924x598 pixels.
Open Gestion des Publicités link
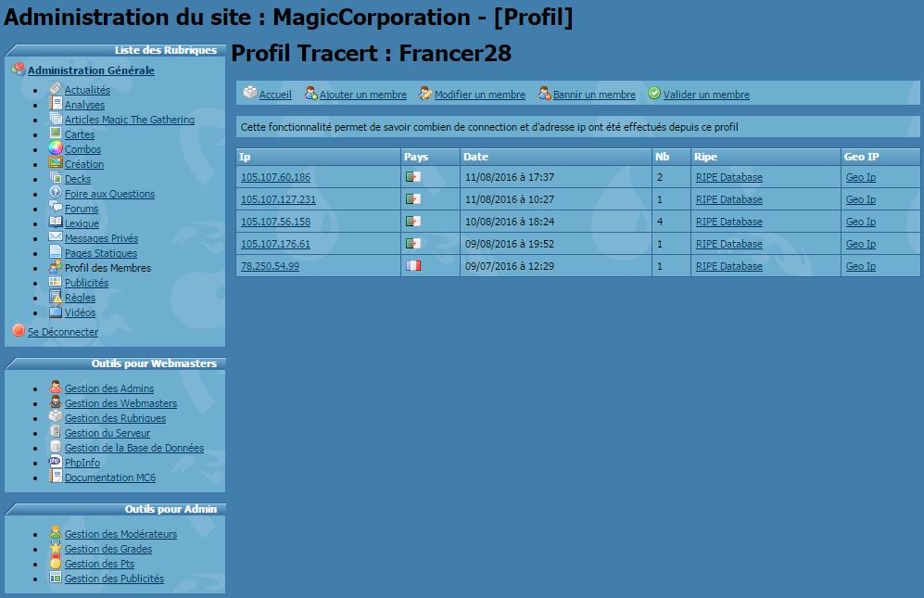[x=114, y=579]
